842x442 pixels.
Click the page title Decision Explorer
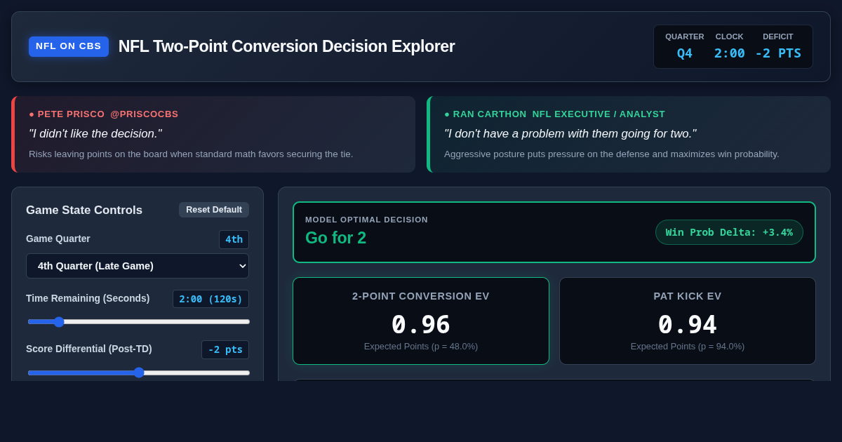click(286, 46)
